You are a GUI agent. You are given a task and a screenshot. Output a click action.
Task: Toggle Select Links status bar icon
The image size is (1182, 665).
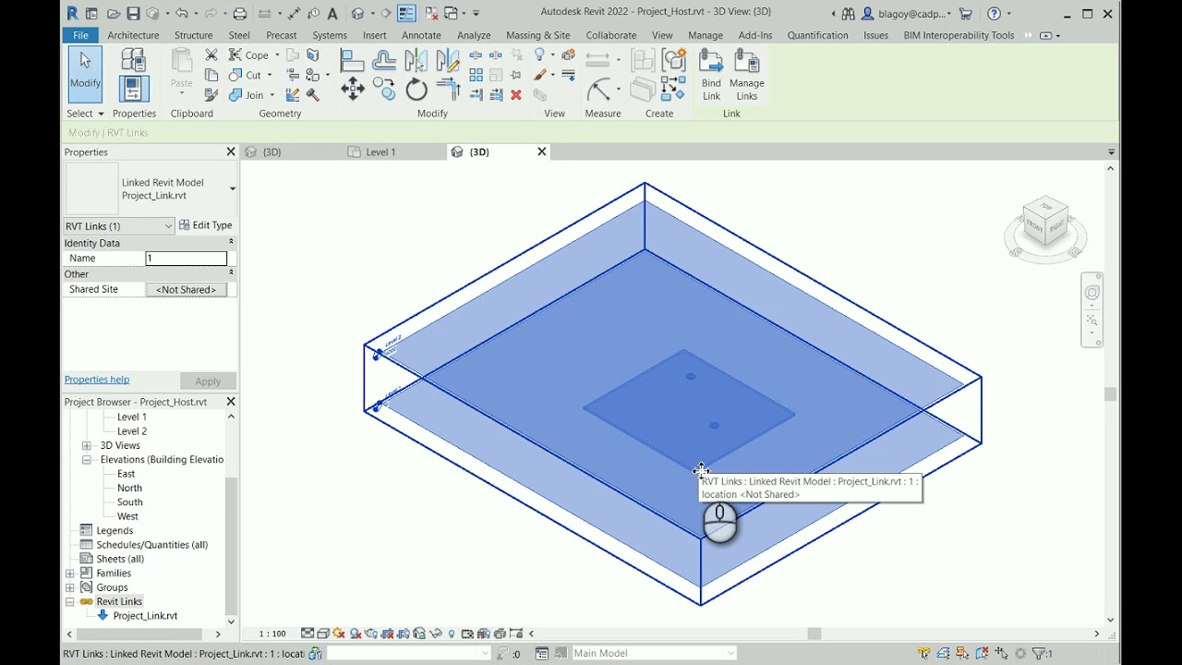pos(924,653)
